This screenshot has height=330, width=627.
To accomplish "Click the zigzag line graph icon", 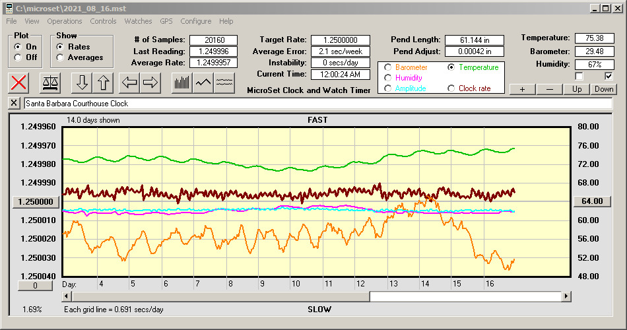I will (203, 82).
